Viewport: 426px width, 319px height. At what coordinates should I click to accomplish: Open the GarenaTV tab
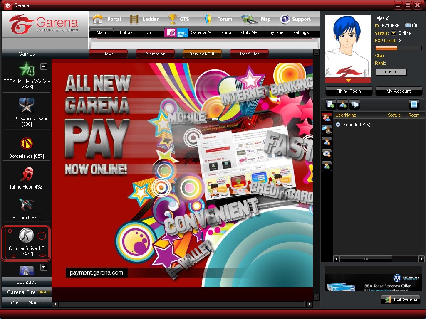pos(201,32)
